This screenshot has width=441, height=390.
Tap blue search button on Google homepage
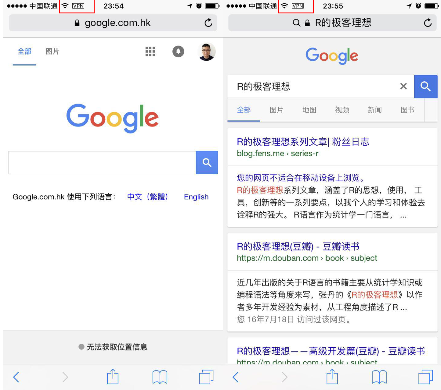pyautogui.click(x=207, y=162)
